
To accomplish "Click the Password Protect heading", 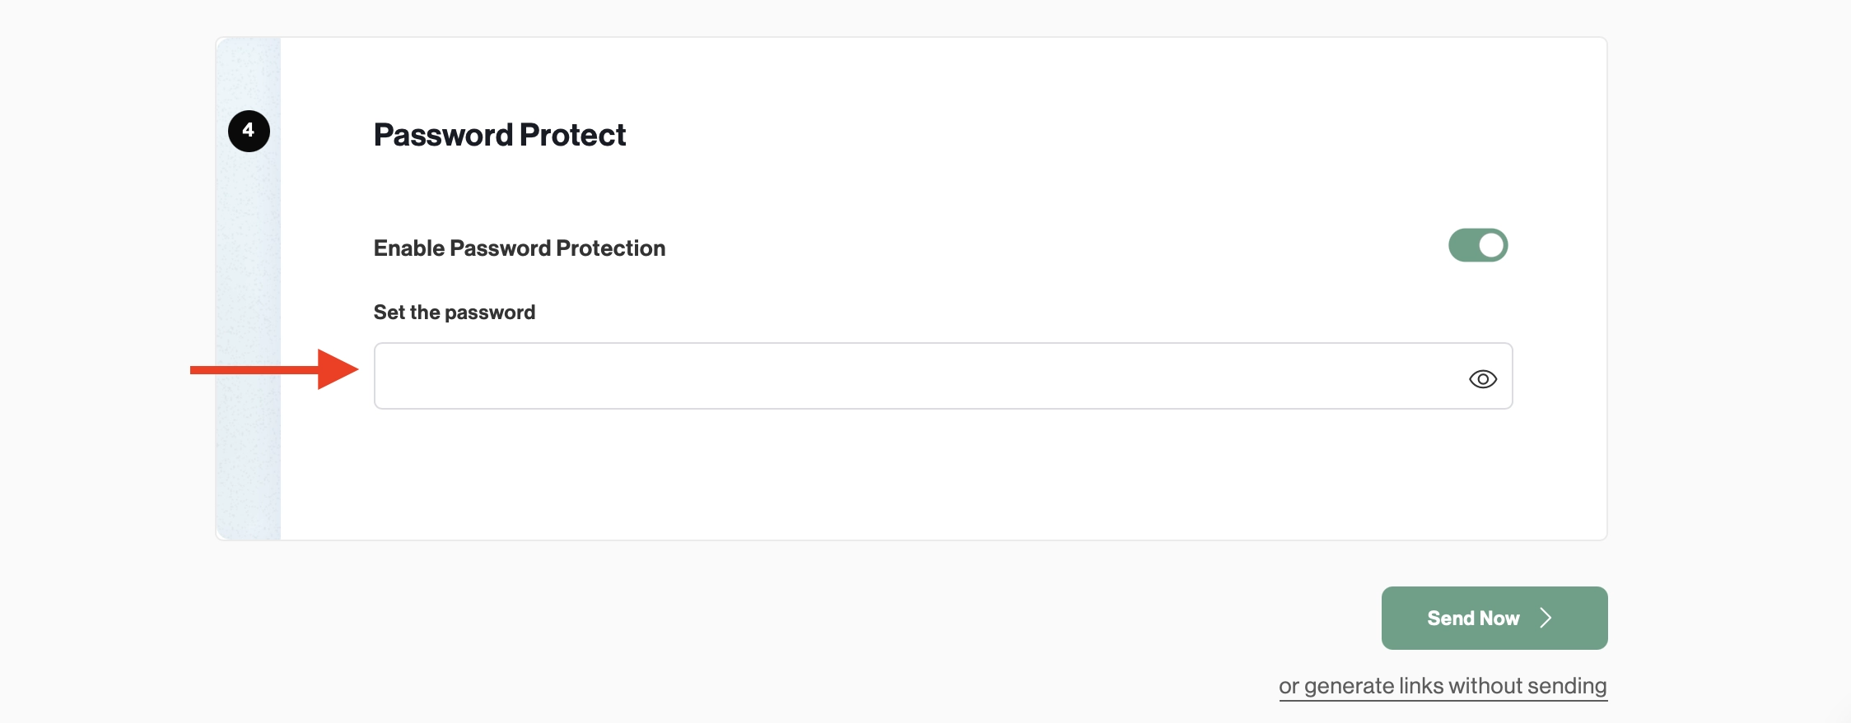I will click(x=499, y=134).
